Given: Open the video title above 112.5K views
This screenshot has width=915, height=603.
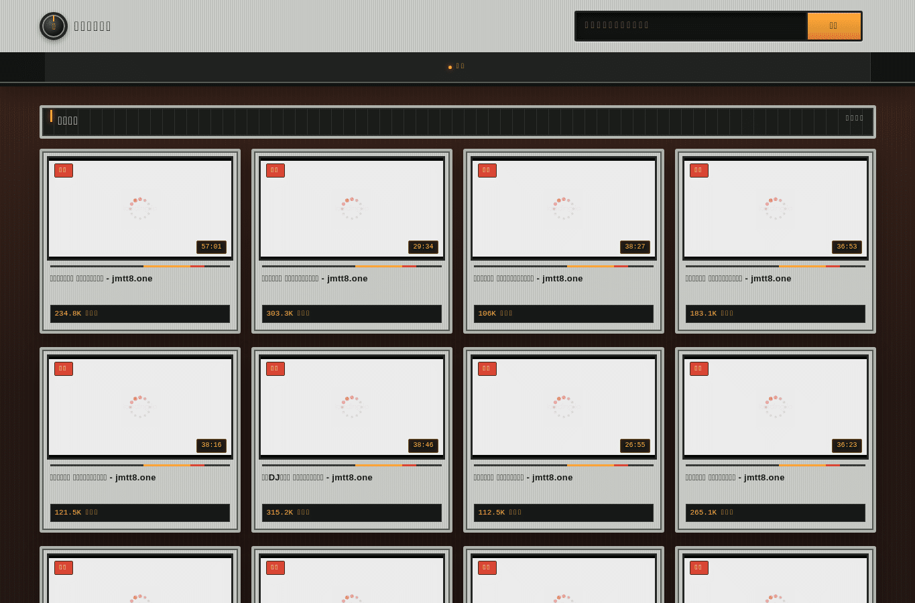Looking at the screenshot, I should (x=524, y=478).
